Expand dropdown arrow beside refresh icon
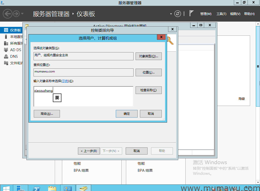Image resolution: width=260 pixels, height=191 pixels. (171, 14)
